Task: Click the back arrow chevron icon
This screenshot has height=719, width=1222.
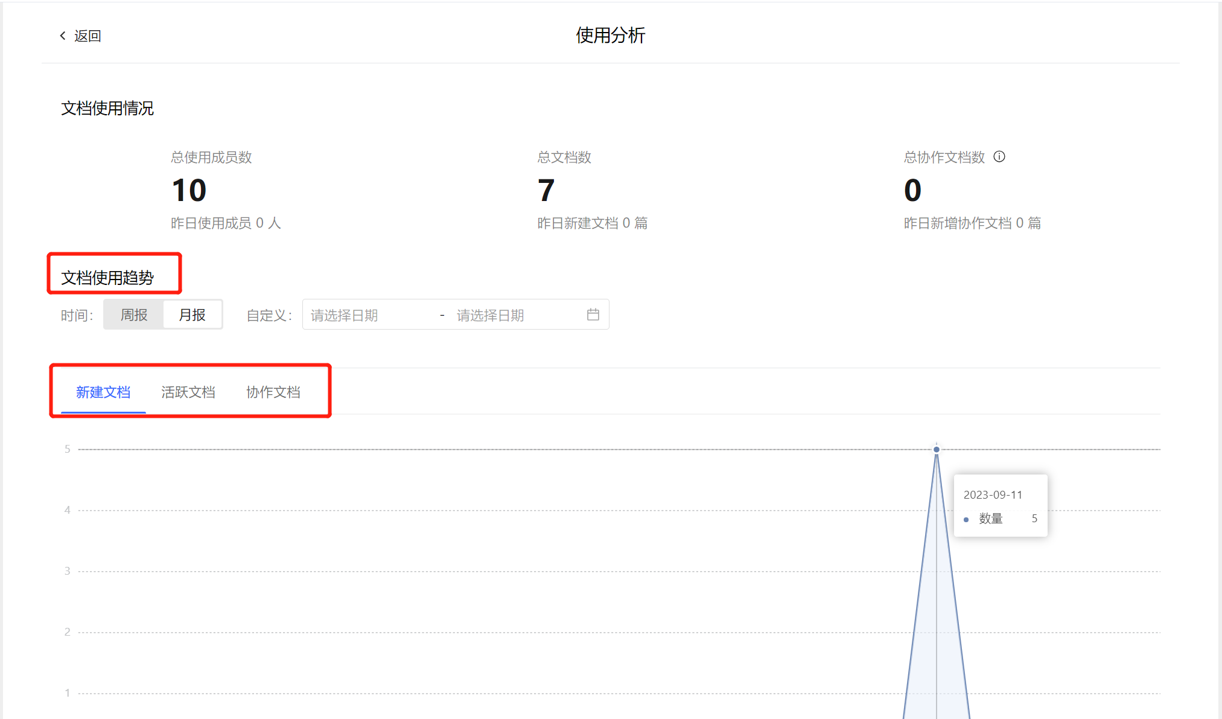Action: (63, 36)
